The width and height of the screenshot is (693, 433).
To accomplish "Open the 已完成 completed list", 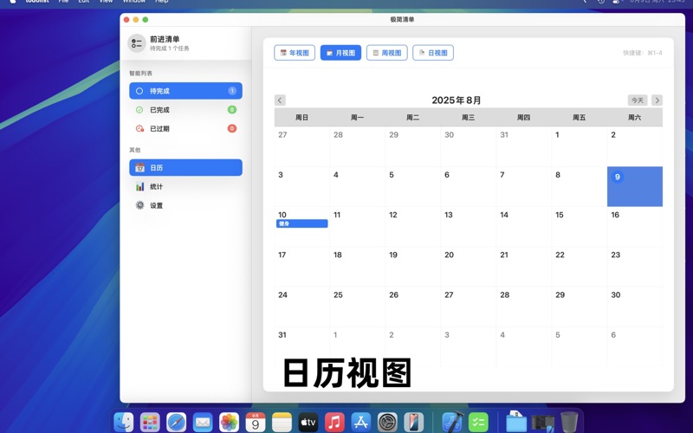I will (x=185, y=110).
